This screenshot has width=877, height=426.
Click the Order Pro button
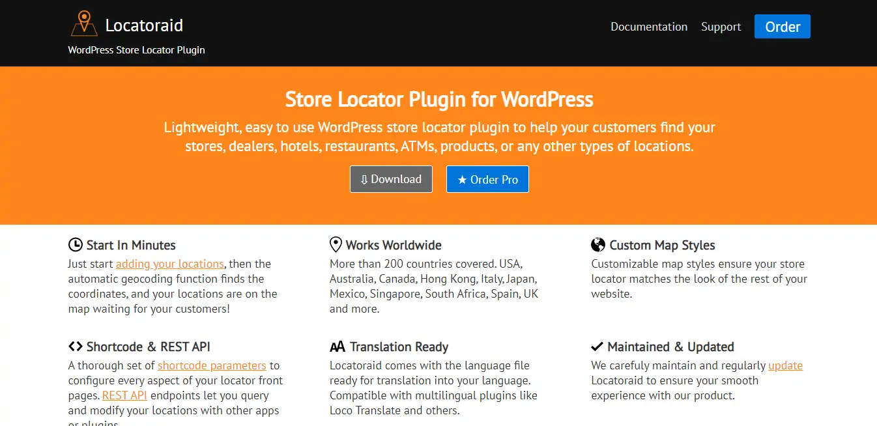[487, 179]
